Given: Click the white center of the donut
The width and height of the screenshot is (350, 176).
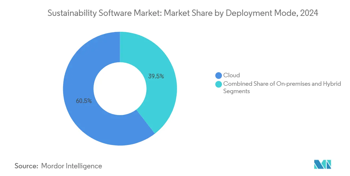Looking at the screenshot, I should coord(120,89).
